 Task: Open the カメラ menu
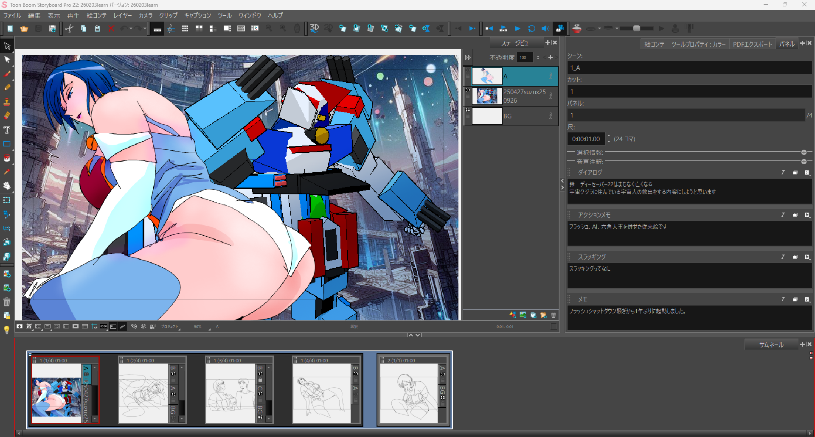(146, 16)
